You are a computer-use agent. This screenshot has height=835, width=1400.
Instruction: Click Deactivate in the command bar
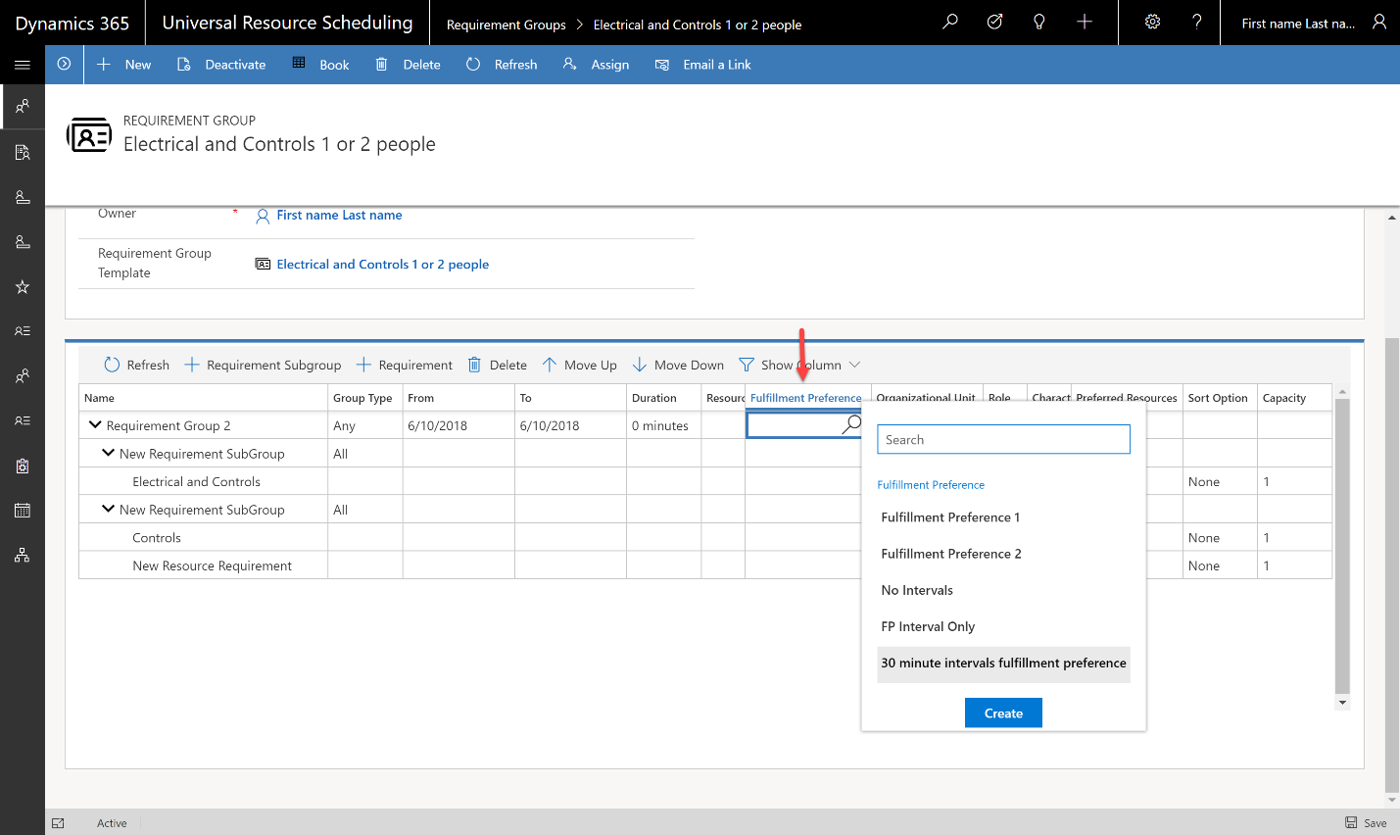221,65
